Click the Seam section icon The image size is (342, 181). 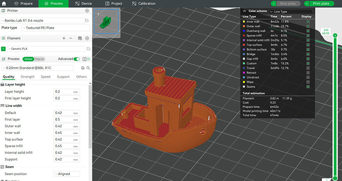pos(2,167)
